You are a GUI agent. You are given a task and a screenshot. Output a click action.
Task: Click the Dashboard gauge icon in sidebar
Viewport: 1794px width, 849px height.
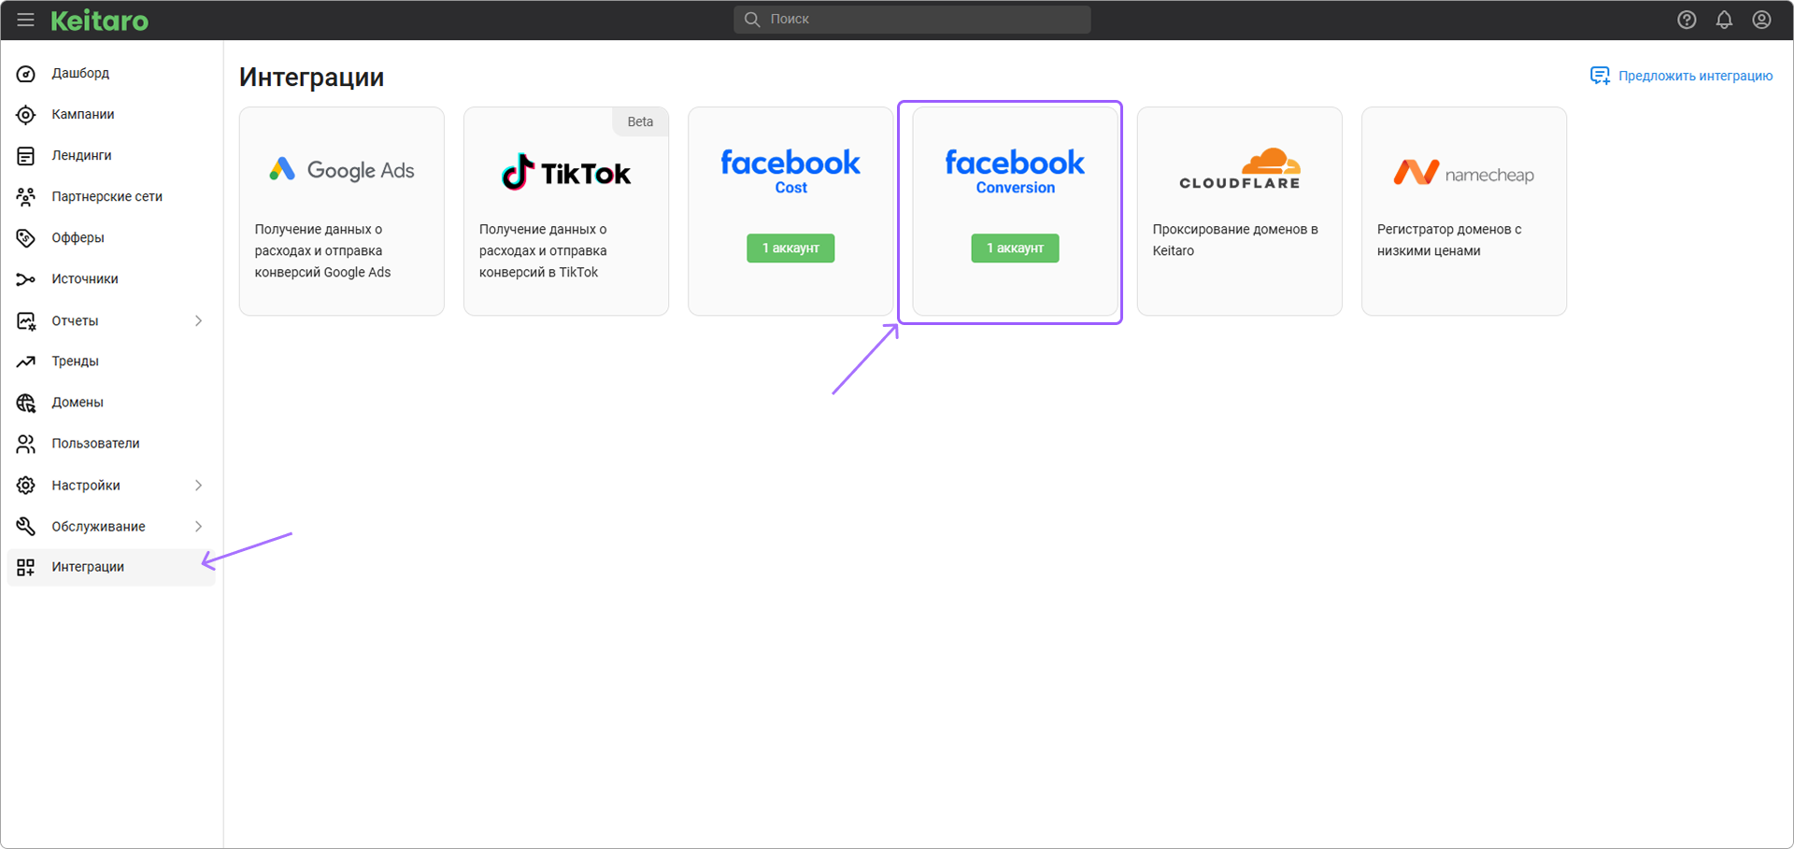(26, 74)
